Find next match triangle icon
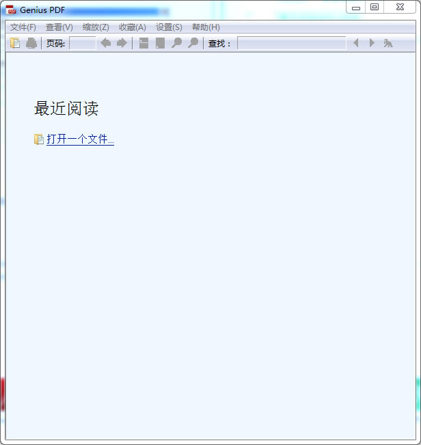421x445 pixels. pos(372,43)
